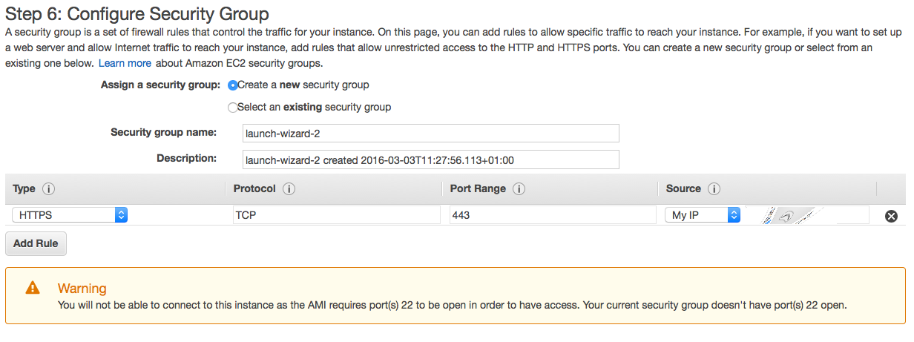This screenshot has height=342, width=914.
Task: Select Create a new security group
Action: pyautogui.click(x=233, y=85)
